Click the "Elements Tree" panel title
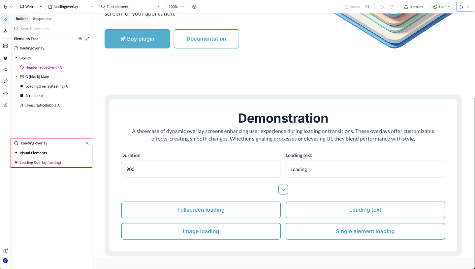 (26, 39)
